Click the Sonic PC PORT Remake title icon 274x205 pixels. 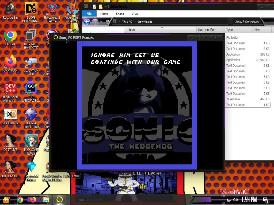click(x=56, y=37)
